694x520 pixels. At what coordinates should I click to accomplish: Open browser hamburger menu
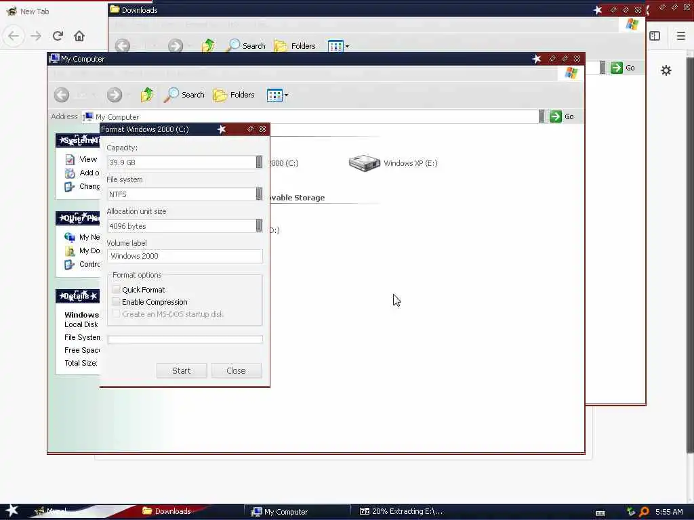click(680, 36)
